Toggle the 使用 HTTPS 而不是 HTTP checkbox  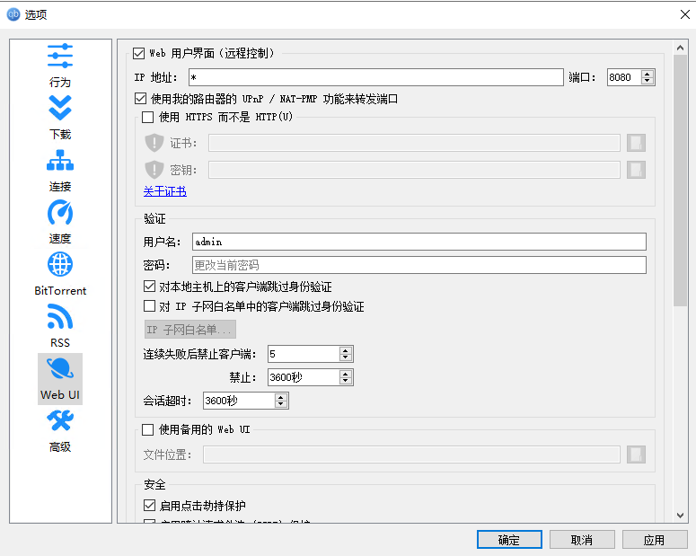(149, 117)
